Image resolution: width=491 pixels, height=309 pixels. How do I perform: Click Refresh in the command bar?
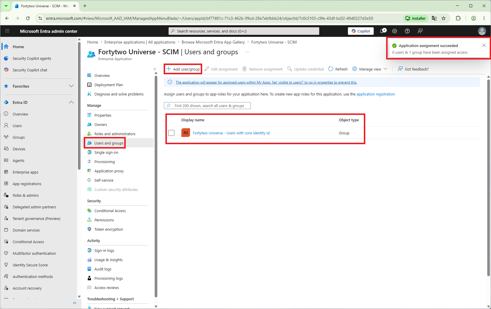[338, 69]
